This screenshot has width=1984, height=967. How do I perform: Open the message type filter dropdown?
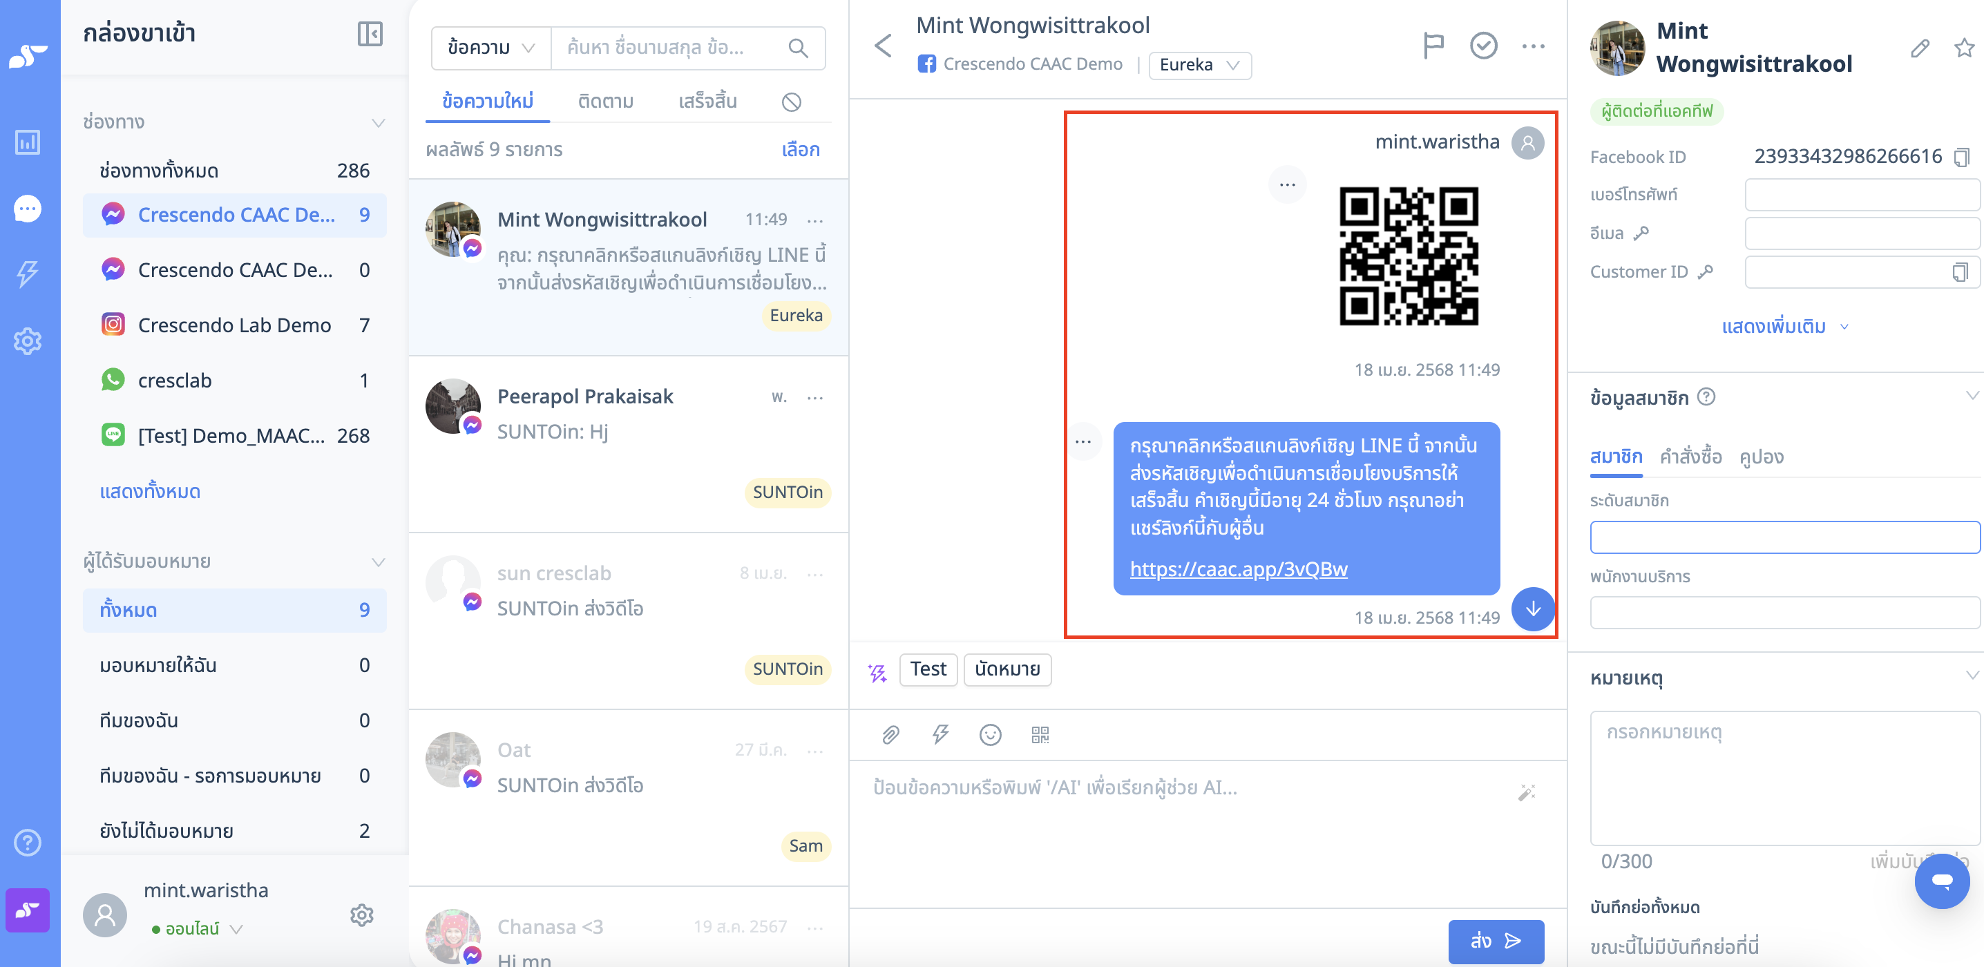tap(490, 48)
